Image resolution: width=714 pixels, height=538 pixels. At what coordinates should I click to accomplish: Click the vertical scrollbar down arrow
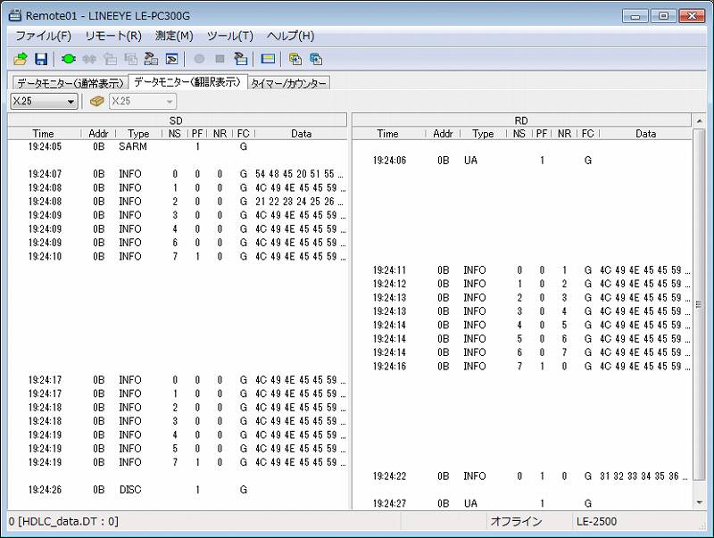pos(700,502)
